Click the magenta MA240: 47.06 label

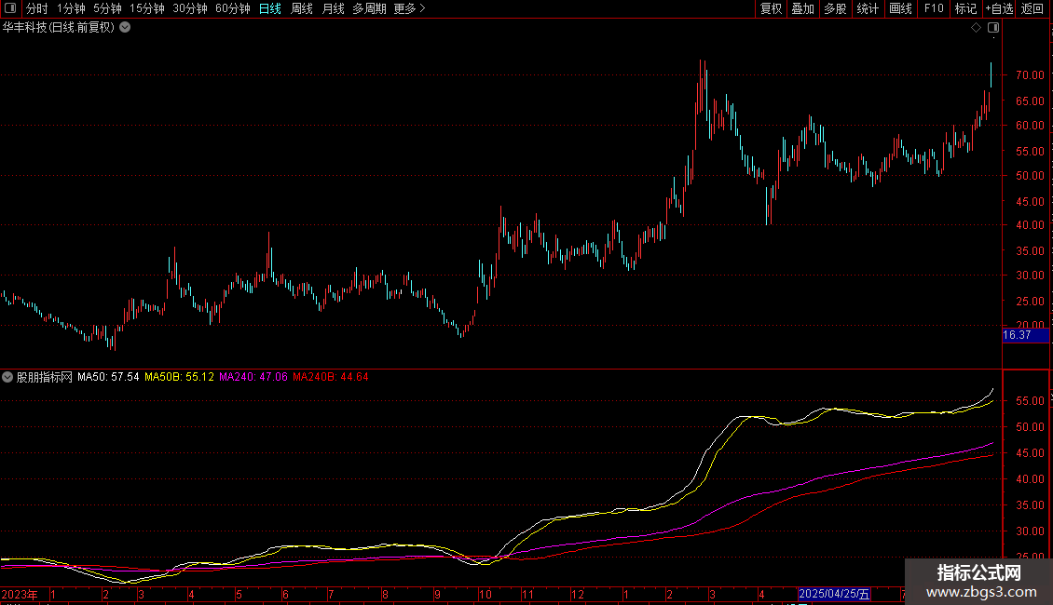(253, 377)
